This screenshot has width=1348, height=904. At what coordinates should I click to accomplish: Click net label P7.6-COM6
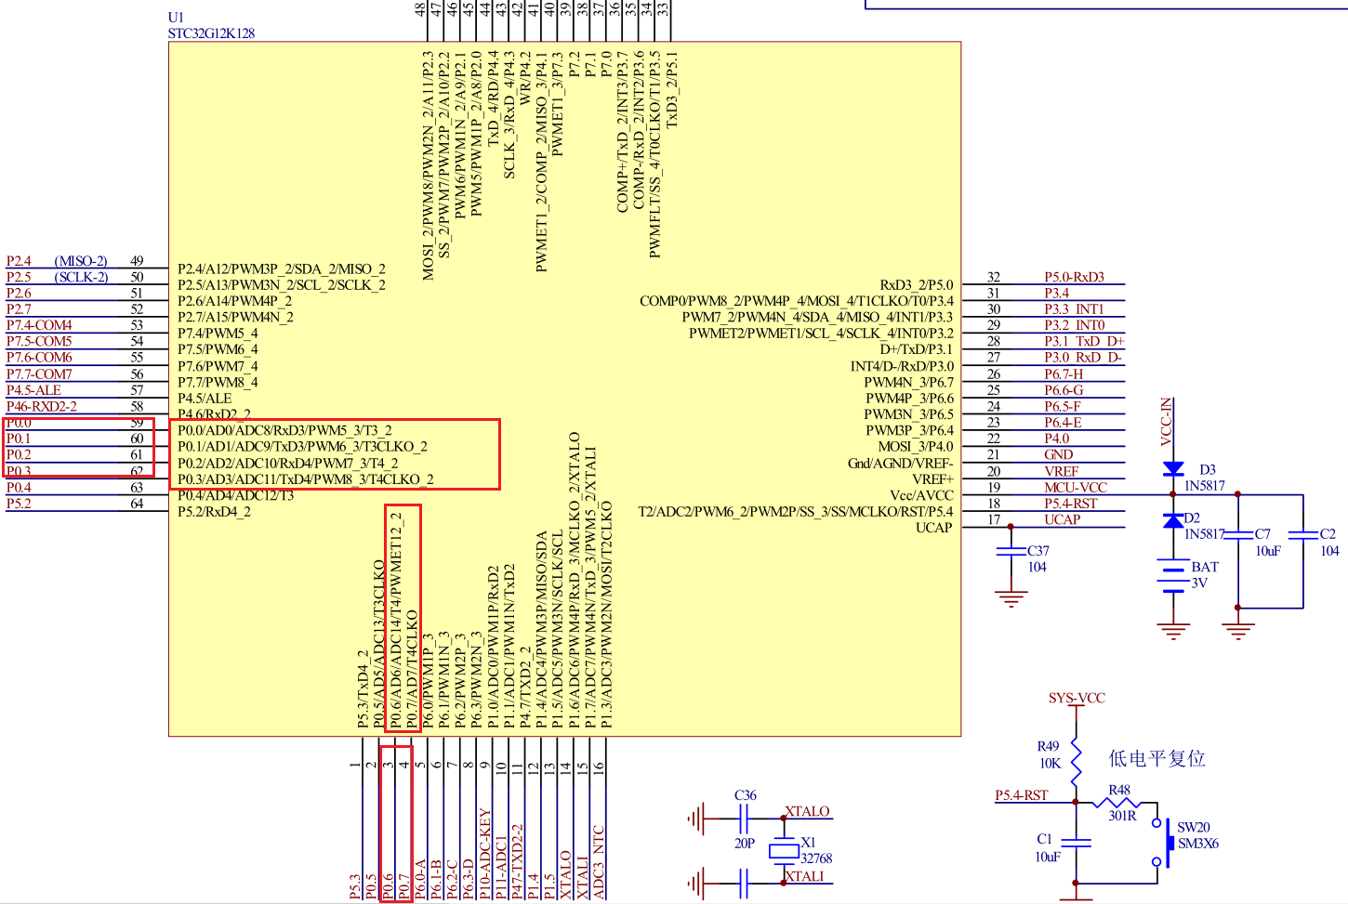(x=39, y=358)
